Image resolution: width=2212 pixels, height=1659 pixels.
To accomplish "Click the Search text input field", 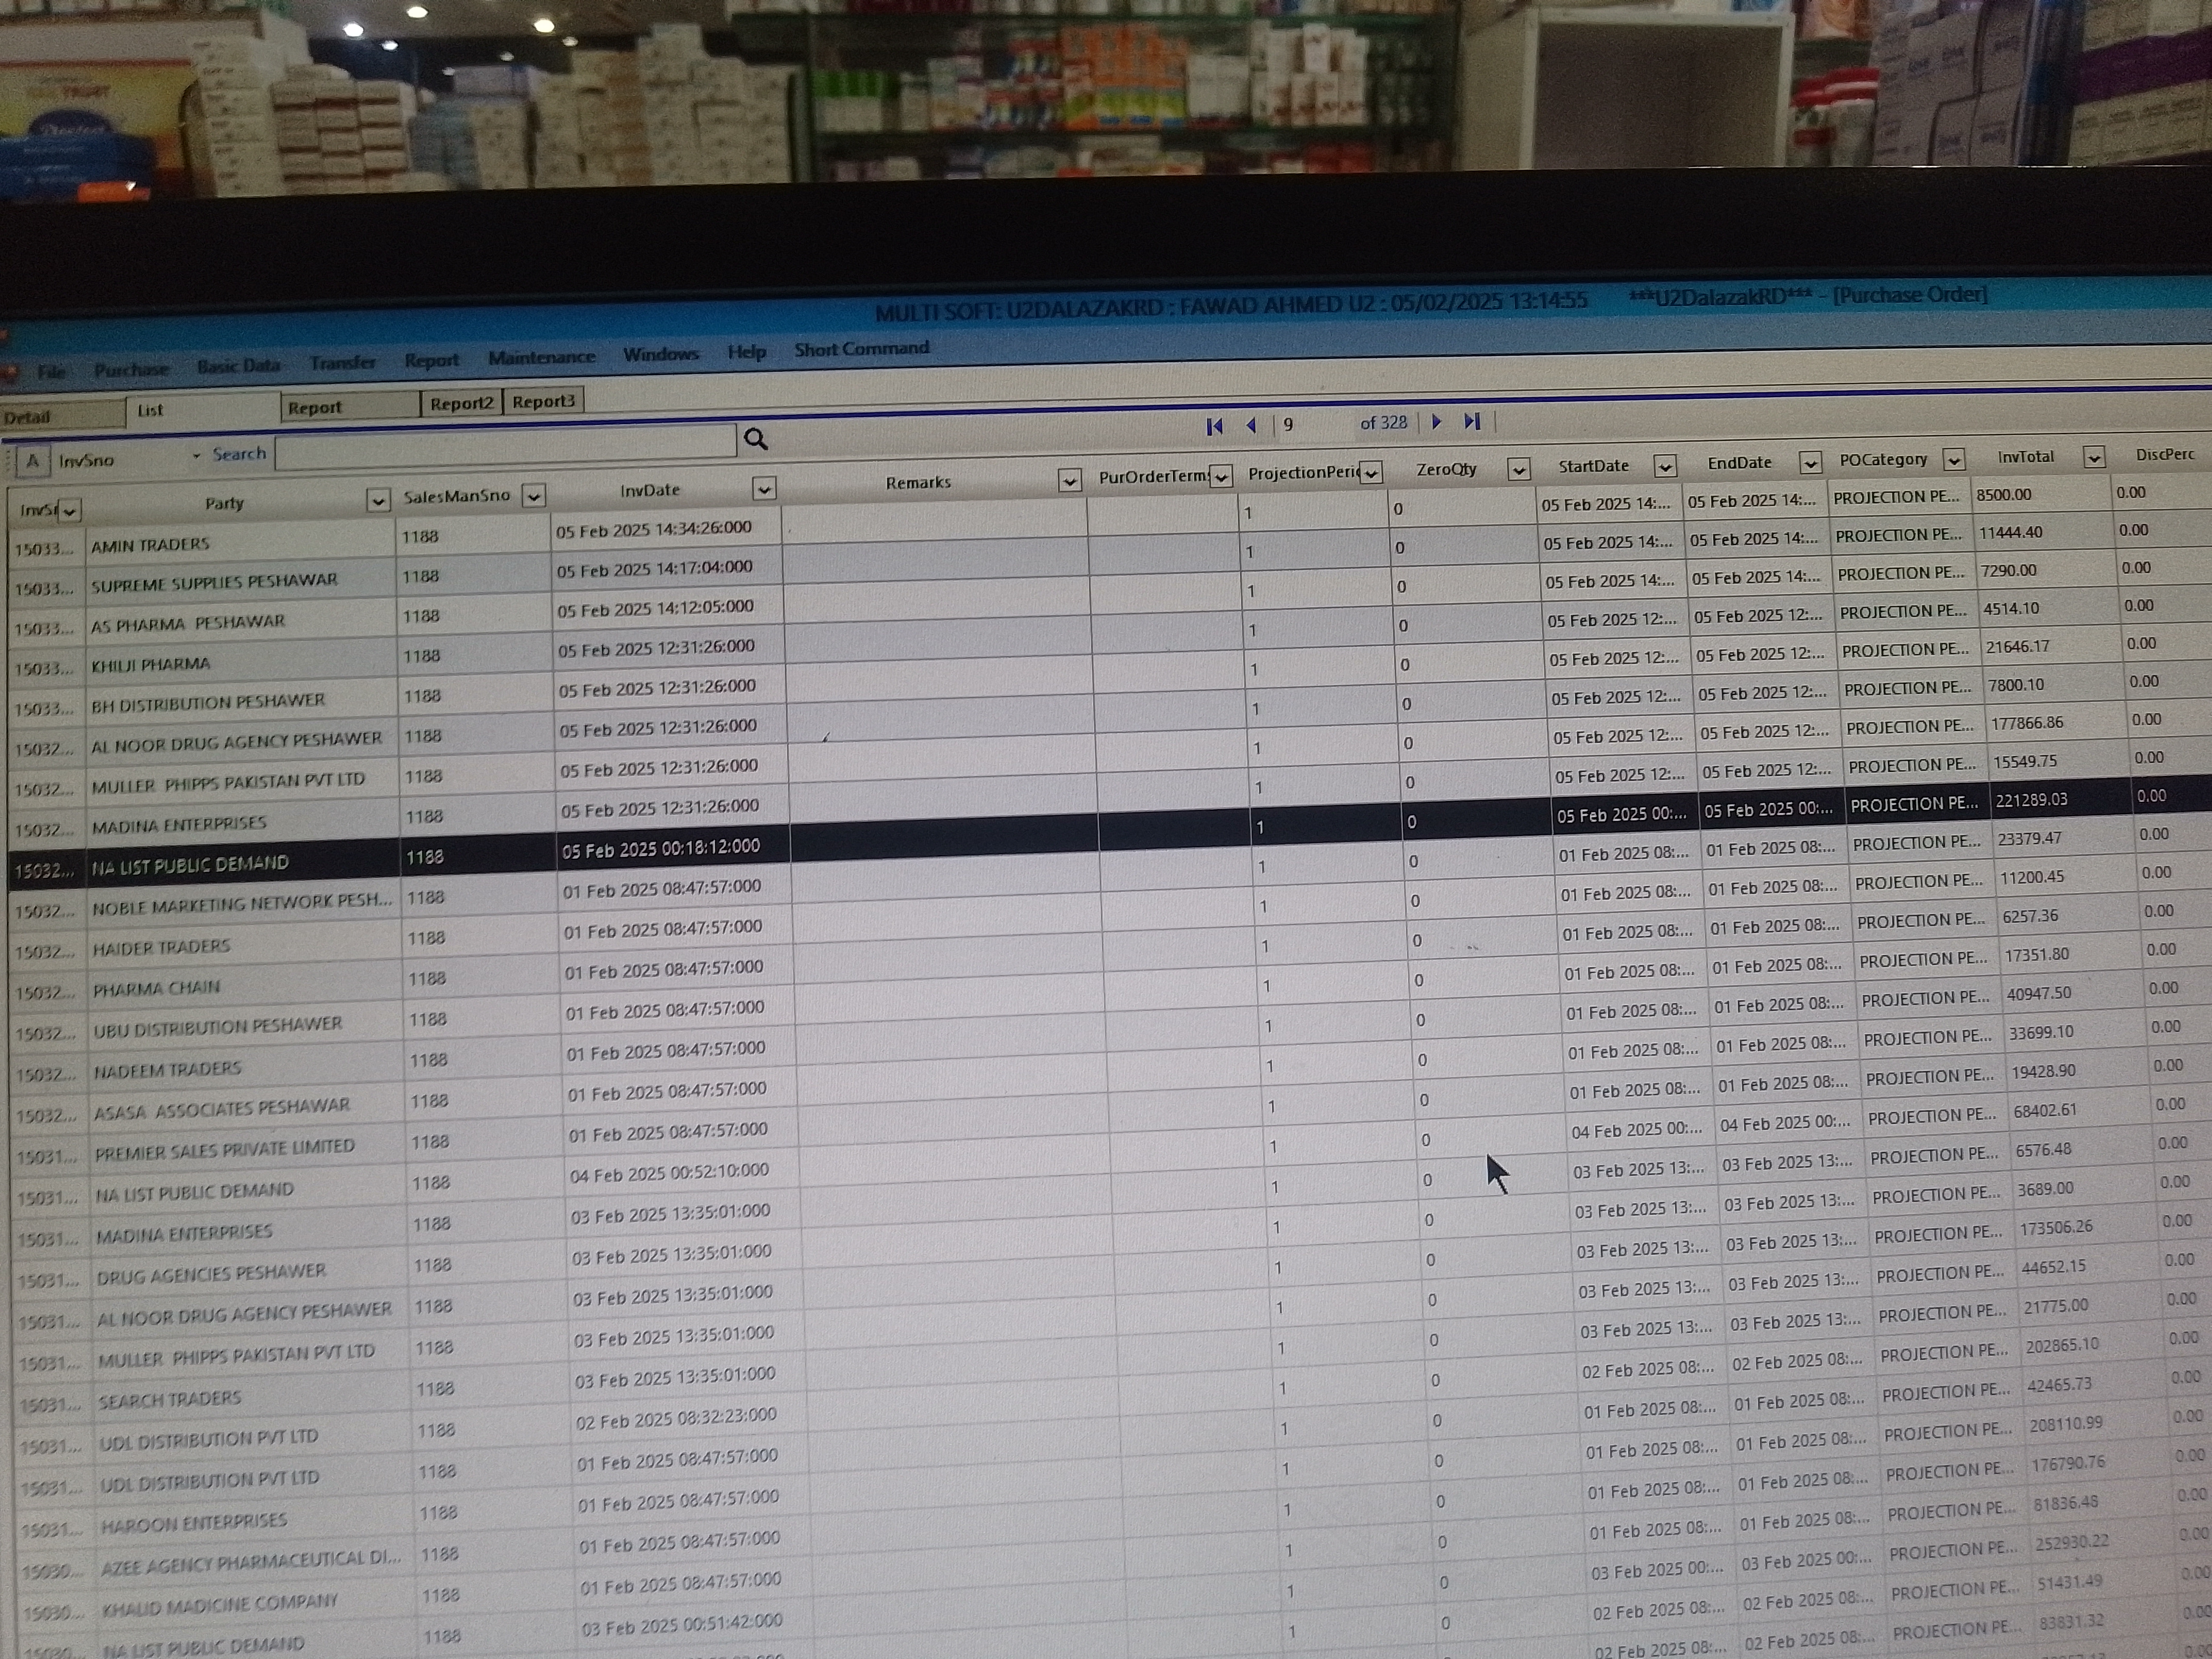I will click(505, 446).
